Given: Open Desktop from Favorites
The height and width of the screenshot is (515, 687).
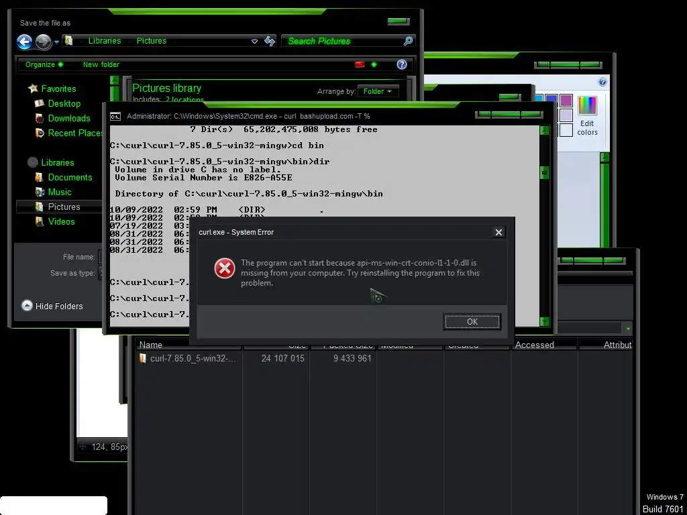Looking at the screenshot, I should pos(64,103).
